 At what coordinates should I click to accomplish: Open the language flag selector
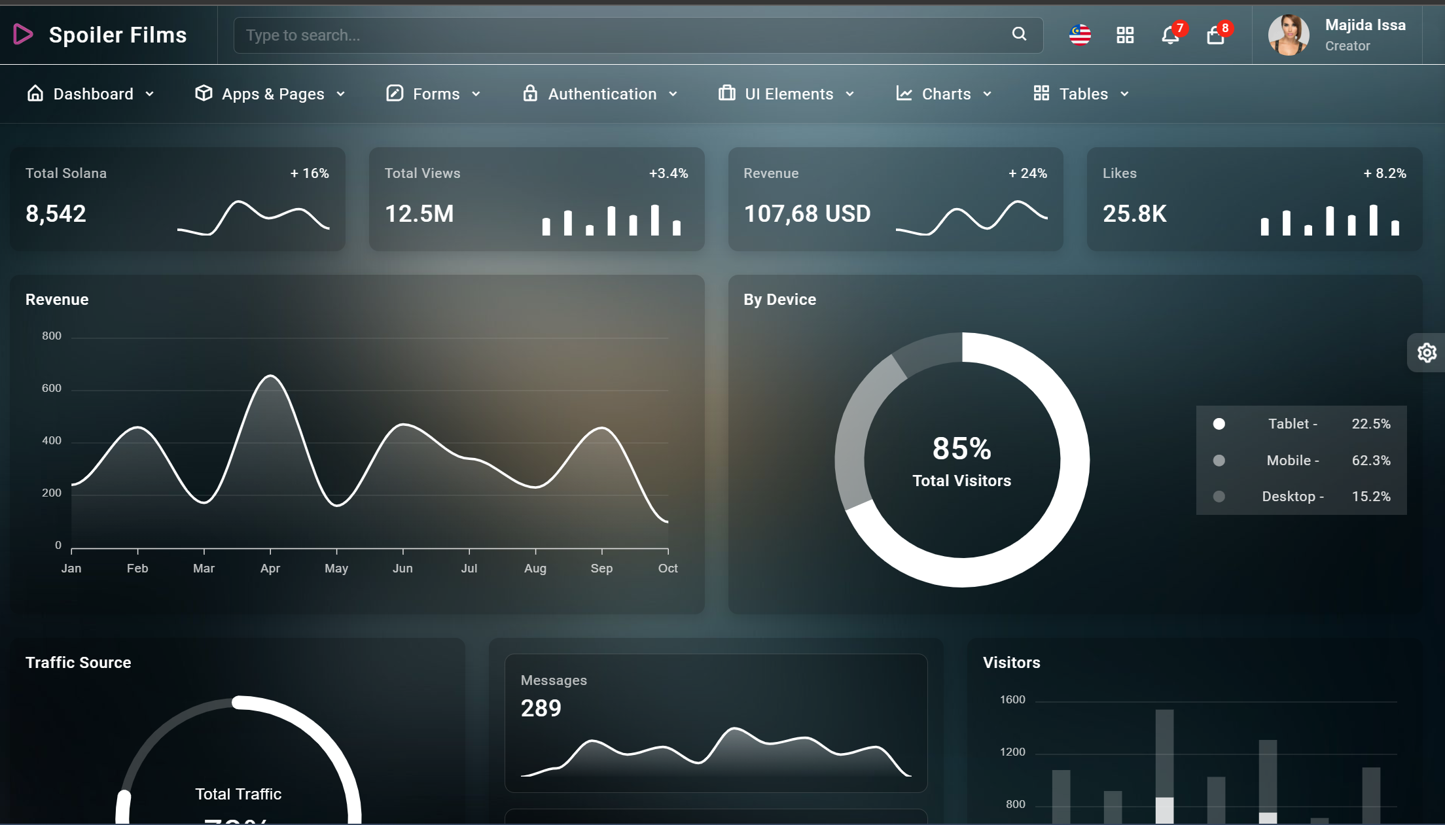1080,35
